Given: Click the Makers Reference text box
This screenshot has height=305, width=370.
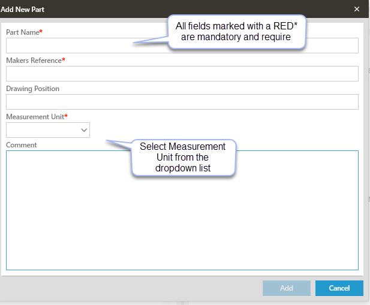Looking at the screenshot, I should coord(182,74).
